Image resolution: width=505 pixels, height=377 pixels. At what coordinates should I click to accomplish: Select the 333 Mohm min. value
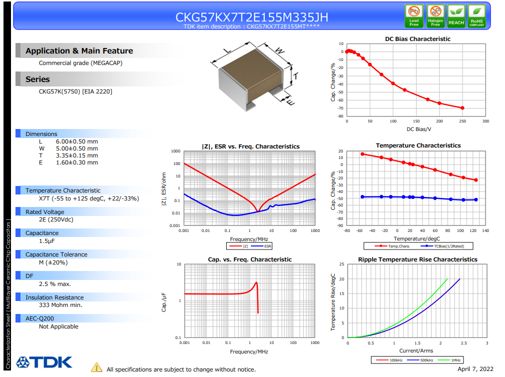click(60, 305)
